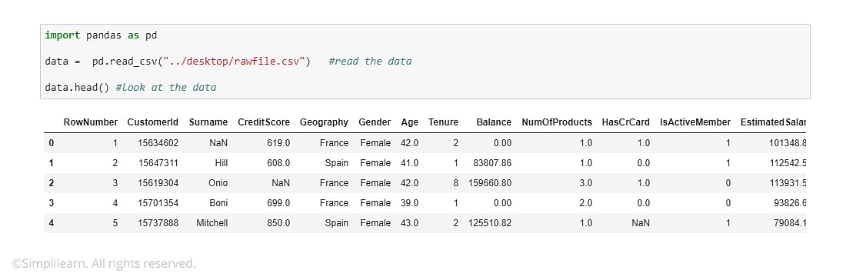846x277 pixels.
Task: Select the CustomerId column header
Action: pyautogui.click(x=153, y=122)
